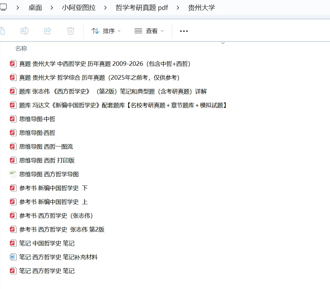Click the Delete trash icon
Image resolution: width=330 pixels, height=289 pixels.
click(x=70, y=31)
